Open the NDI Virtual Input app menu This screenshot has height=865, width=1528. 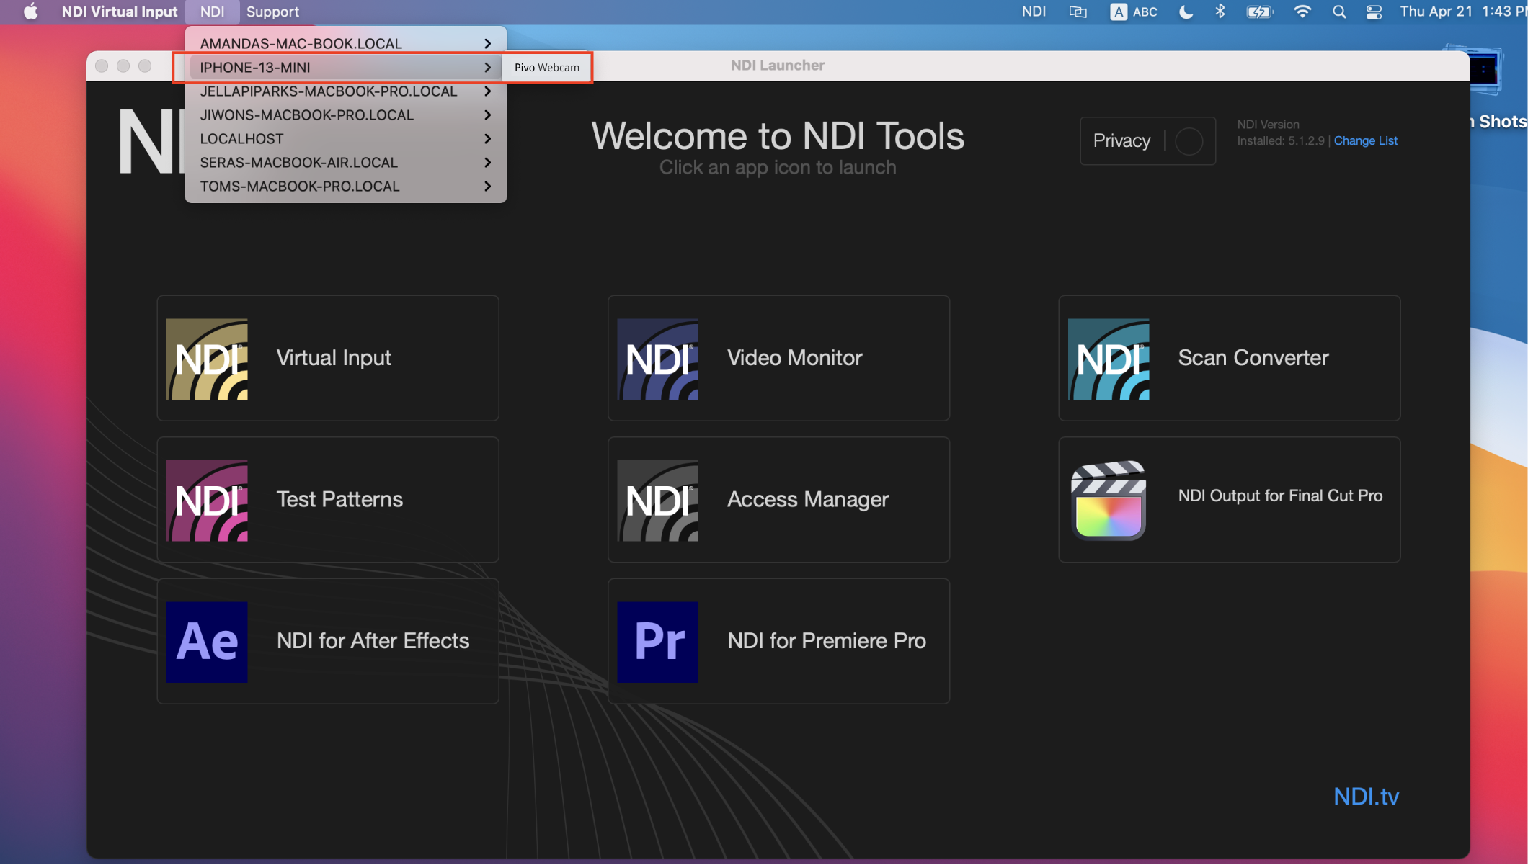pyautogui.click(x=119, y=12)
